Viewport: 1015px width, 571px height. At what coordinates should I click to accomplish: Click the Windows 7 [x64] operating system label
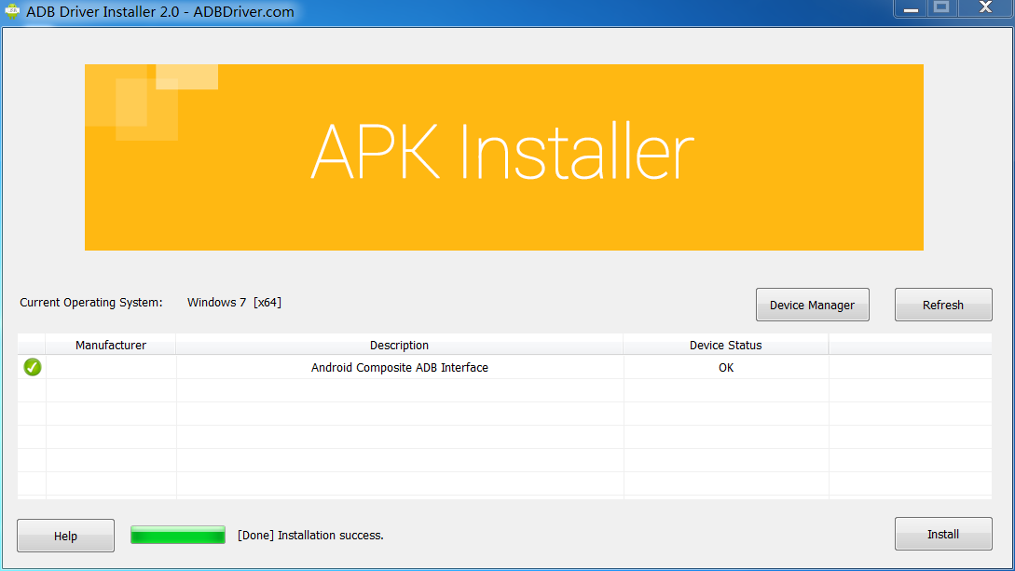tap(234, 303)
